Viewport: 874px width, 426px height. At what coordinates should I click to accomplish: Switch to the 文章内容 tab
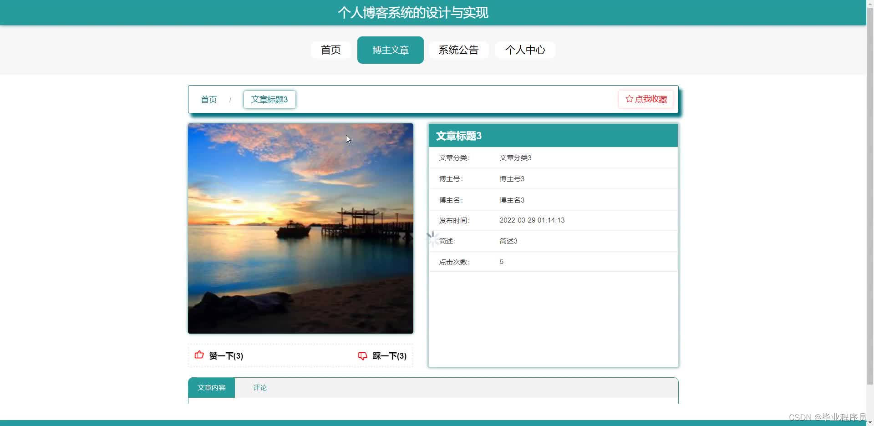(x=212, y=388)
